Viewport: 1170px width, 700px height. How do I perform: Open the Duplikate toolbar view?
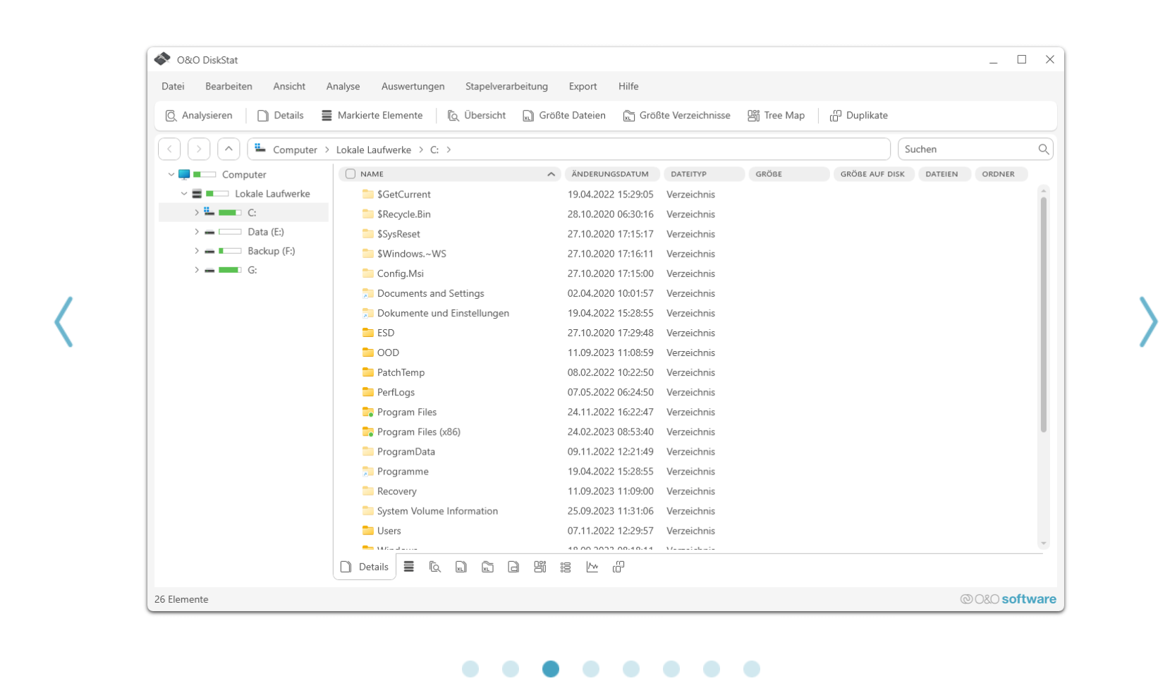[x=858, y=116]
